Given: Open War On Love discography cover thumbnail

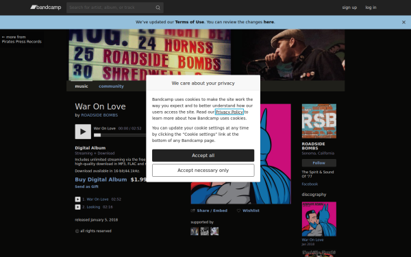Looking at the screenshot, I should click(x=319, y=219).
